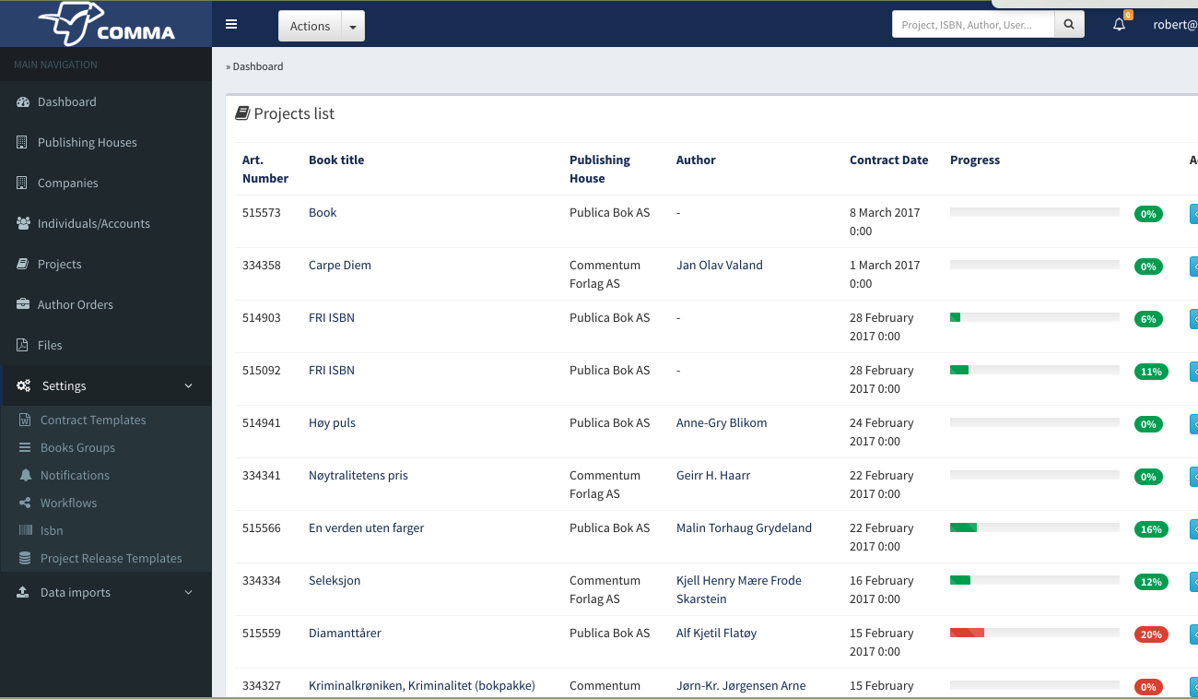Open Books Groups under Settings
The image size is (1198, 699).
click(77, 448)
